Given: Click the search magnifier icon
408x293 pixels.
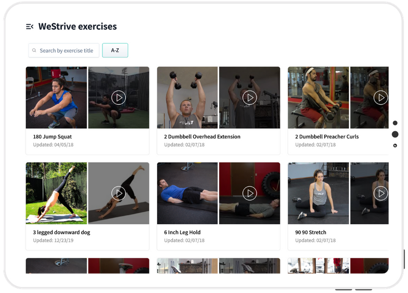Looking at the screenshot, I should coord(34,50).
